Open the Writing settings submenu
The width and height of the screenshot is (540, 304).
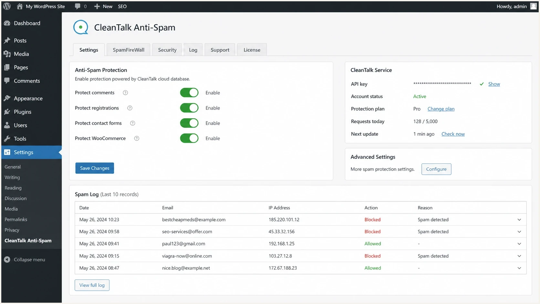coord(12,177)
